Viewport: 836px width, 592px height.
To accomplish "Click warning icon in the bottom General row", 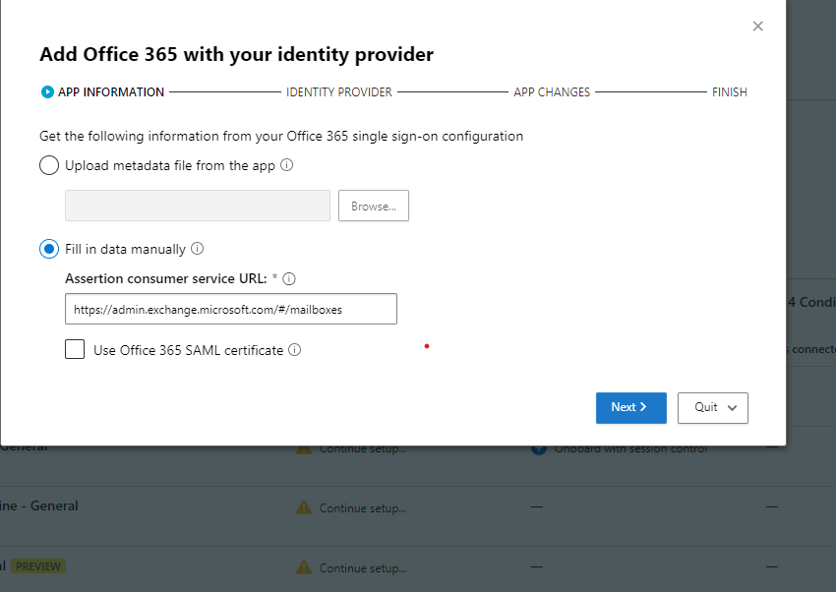I will click(x=304, y=507).
